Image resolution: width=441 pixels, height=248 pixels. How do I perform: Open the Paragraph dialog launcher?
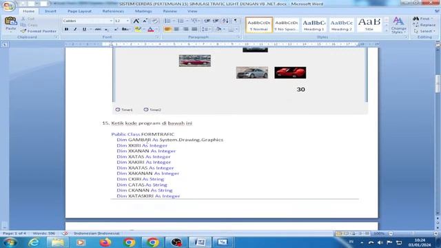pyautogui.click(x=239, y=37)
